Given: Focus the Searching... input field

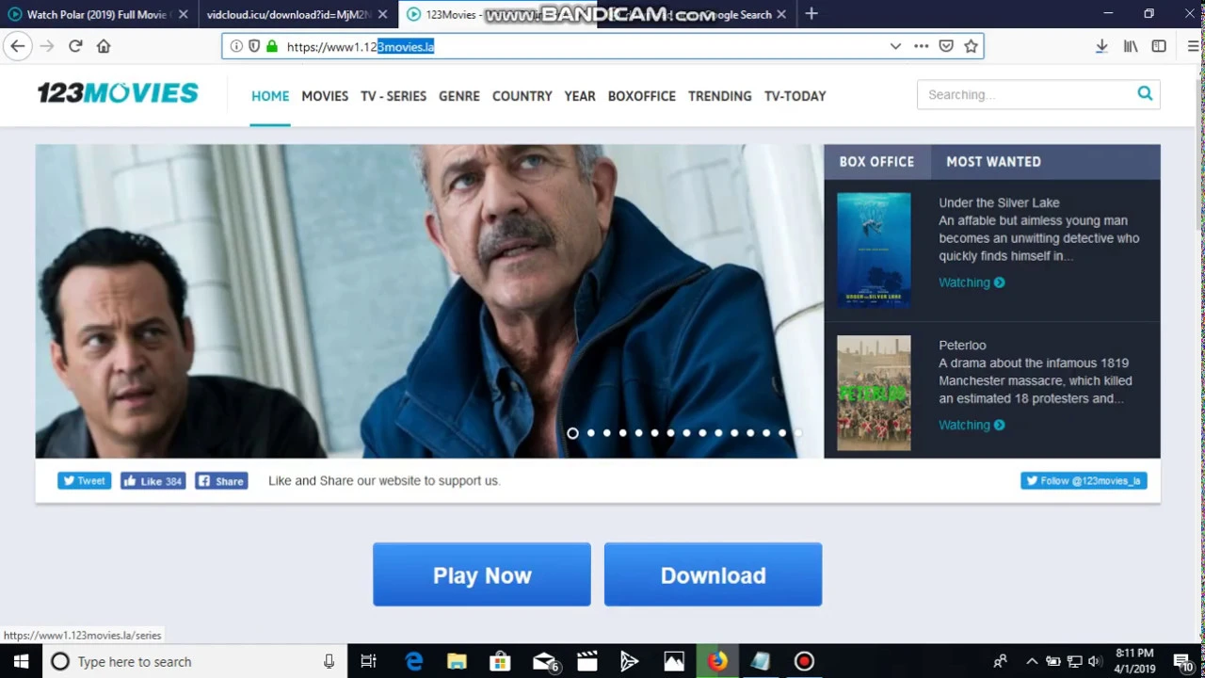Looking at the screenshot, I should tap(1026, 94).
